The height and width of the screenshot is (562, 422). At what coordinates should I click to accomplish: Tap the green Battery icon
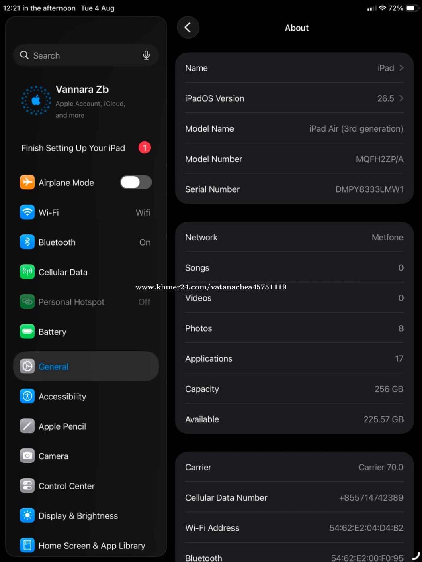pyautogui.click(x=27, y=332)
